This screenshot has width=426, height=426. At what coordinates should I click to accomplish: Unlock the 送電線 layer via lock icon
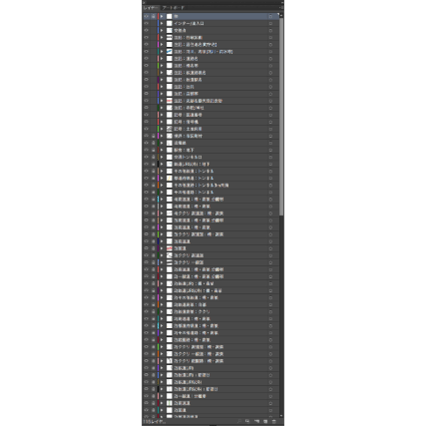(153, 143)
